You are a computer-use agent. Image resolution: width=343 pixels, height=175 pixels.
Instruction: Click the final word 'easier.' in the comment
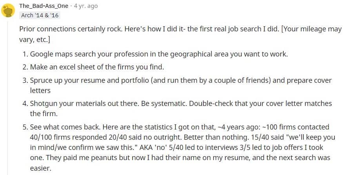pos(40,168)
